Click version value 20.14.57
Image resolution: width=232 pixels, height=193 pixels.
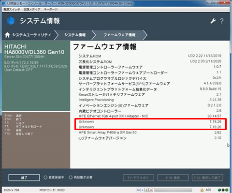pyautogui.click(x=214, y=116)
